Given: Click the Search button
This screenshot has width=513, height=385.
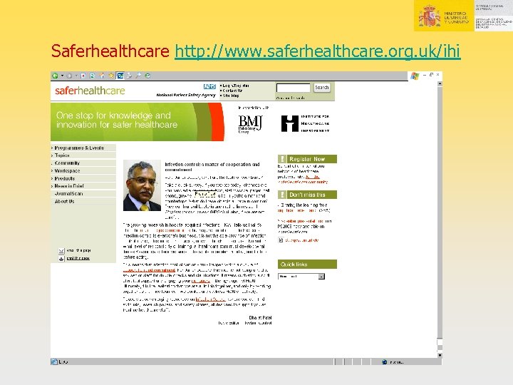Looking at the screenshot, I should pos(321,88).
